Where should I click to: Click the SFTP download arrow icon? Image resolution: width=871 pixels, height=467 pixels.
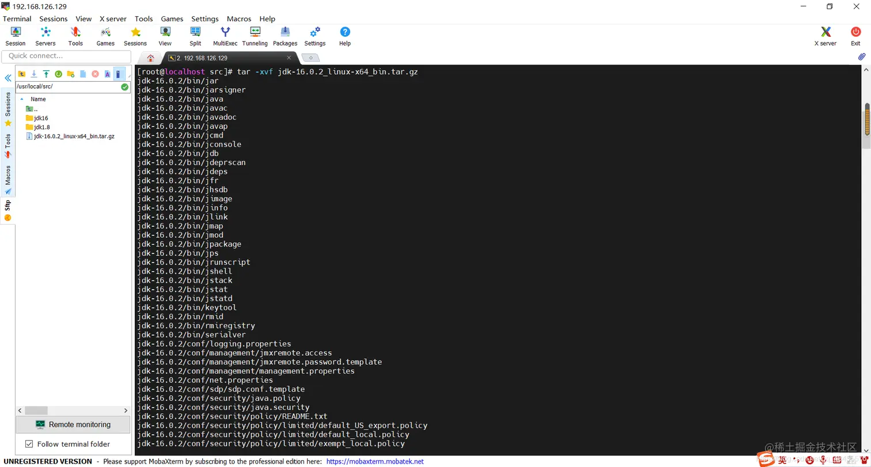click(34, 74)
